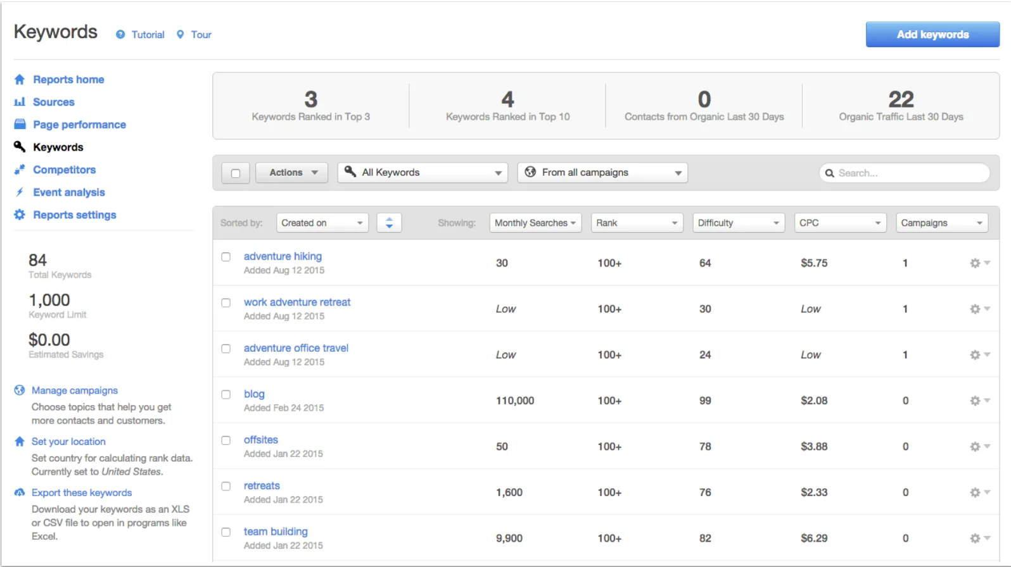1011x567 pixels.
Task: Open the Actions dropdown
Action: pyautogui.click(x=291, y=173)
